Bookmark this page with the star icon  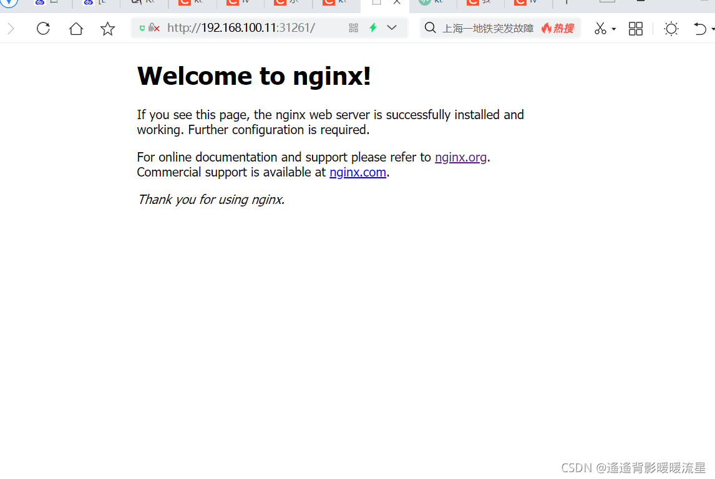coord(107,29)
